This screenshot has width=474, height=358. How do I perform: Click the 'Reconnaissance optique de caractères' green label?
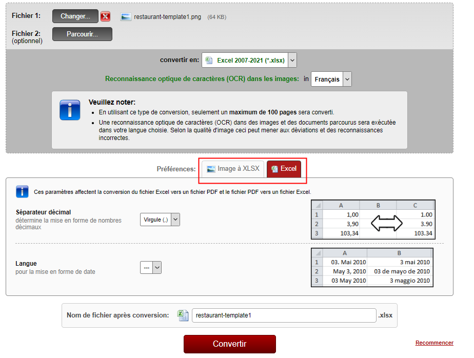(202, 79)
